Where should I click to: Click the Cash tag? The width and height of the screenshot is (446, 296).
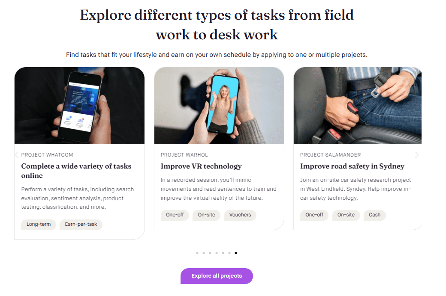coord(375,215)
